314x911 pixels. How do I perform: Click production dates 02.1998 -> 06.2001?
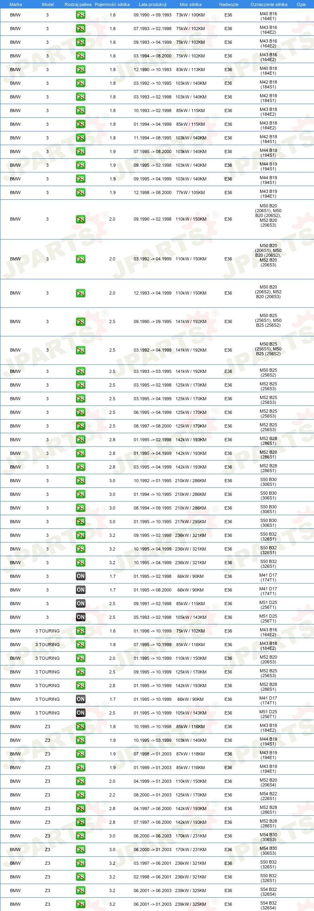click(153, 877)
